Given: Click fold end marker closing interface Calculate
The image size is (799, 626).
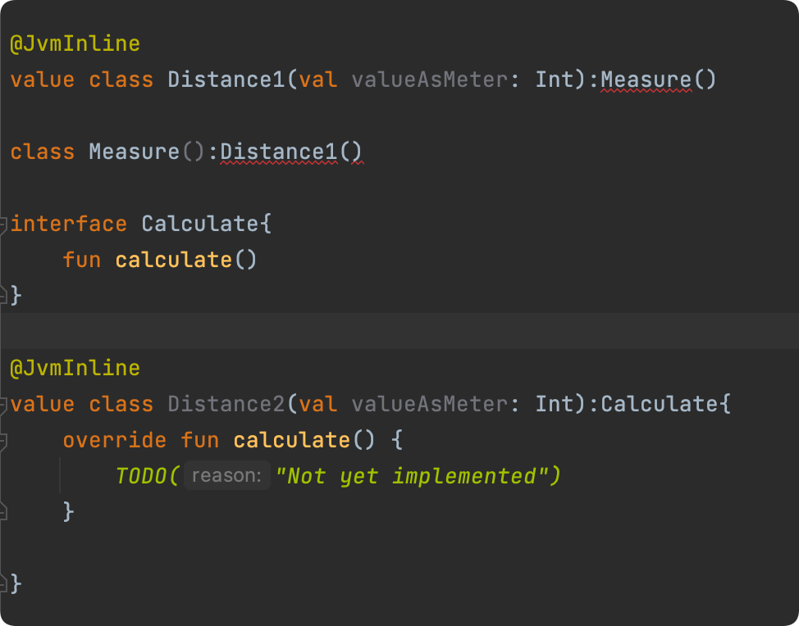Looking at the screenshot, I should click(x=3, y=296).
